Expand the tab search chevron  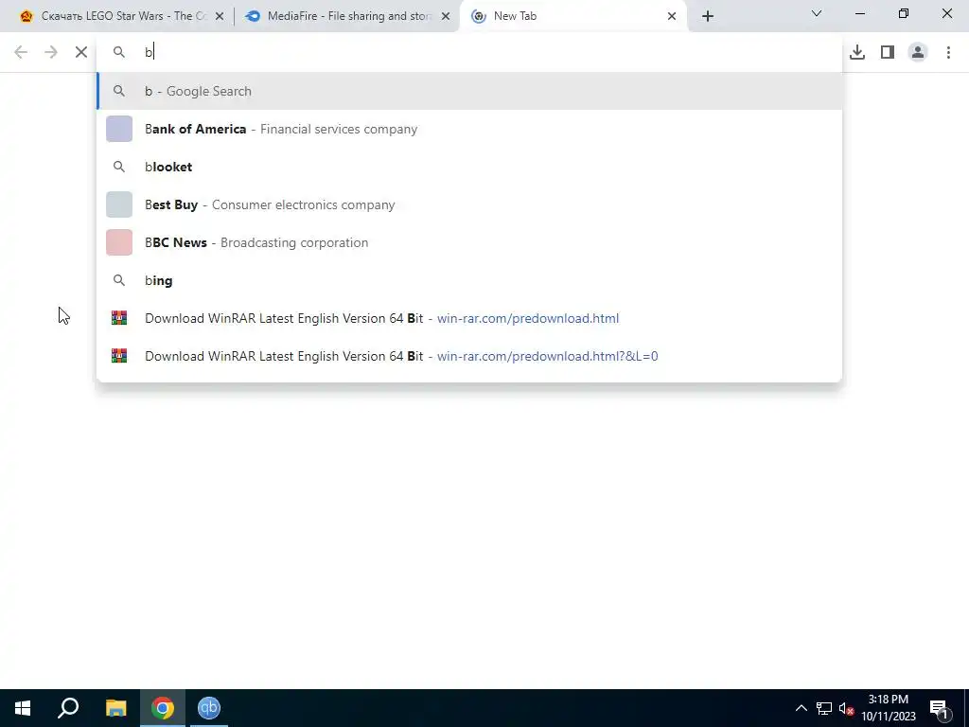[x=817, y=13]
